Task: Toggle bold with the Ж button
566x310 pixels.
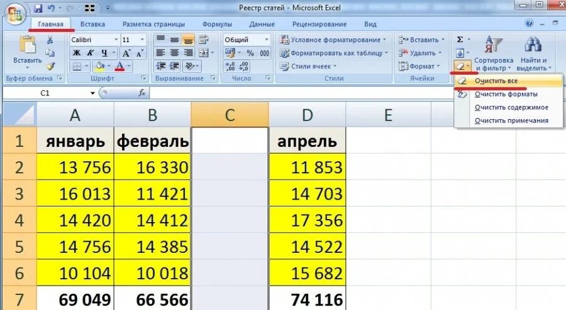Action: (x=77, y=53)
